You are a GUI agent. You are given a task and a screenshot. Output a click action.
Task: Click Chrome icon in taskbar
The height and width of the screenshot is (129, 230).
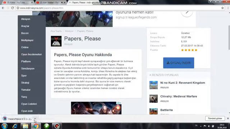pyautogui.click(x=36, y=126)
